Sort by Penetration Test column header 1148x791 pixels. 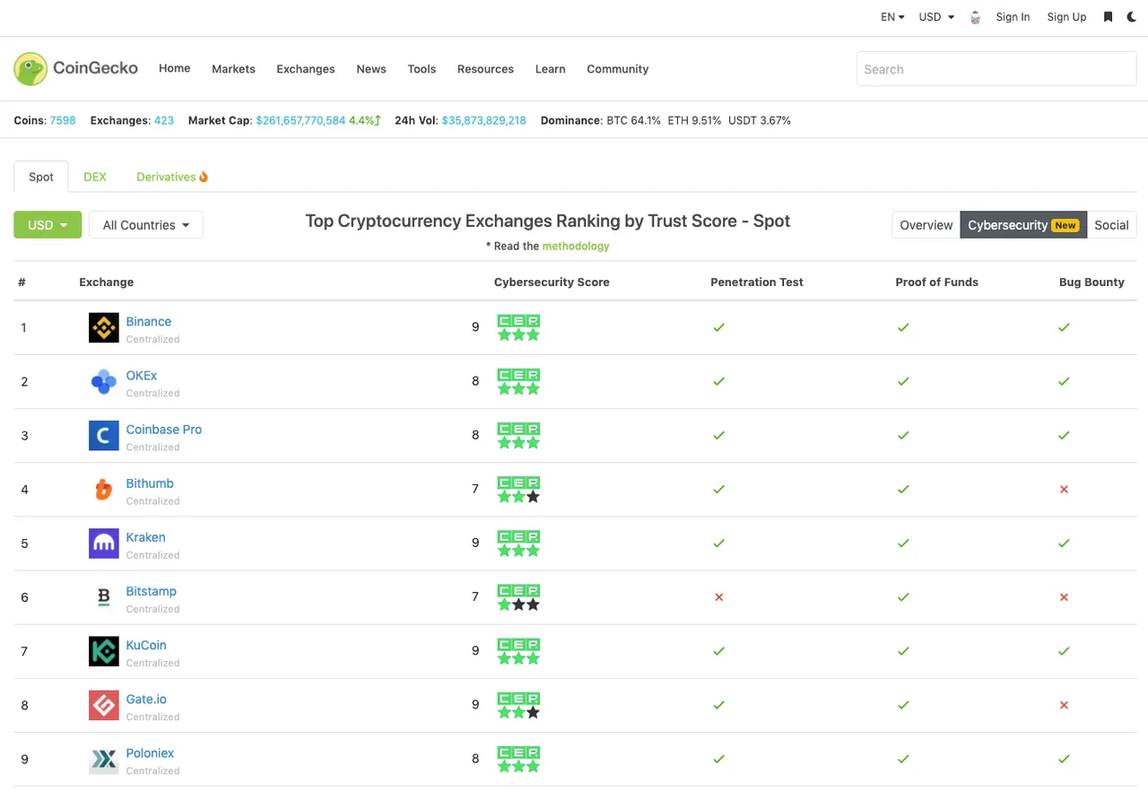click(x=757, y=282)
